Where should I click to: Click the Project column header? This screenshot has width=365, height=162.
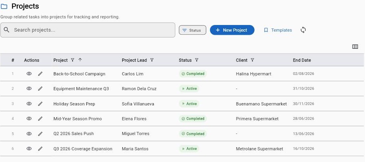point(61,60)
